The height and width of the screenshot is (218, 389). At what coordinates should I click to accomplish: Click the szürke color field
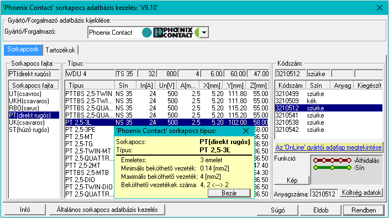pos(318,74)
